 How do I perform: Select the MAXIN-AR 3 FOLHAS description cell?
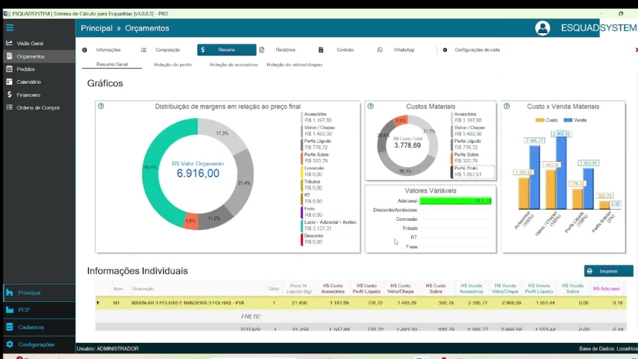(188, 303)
